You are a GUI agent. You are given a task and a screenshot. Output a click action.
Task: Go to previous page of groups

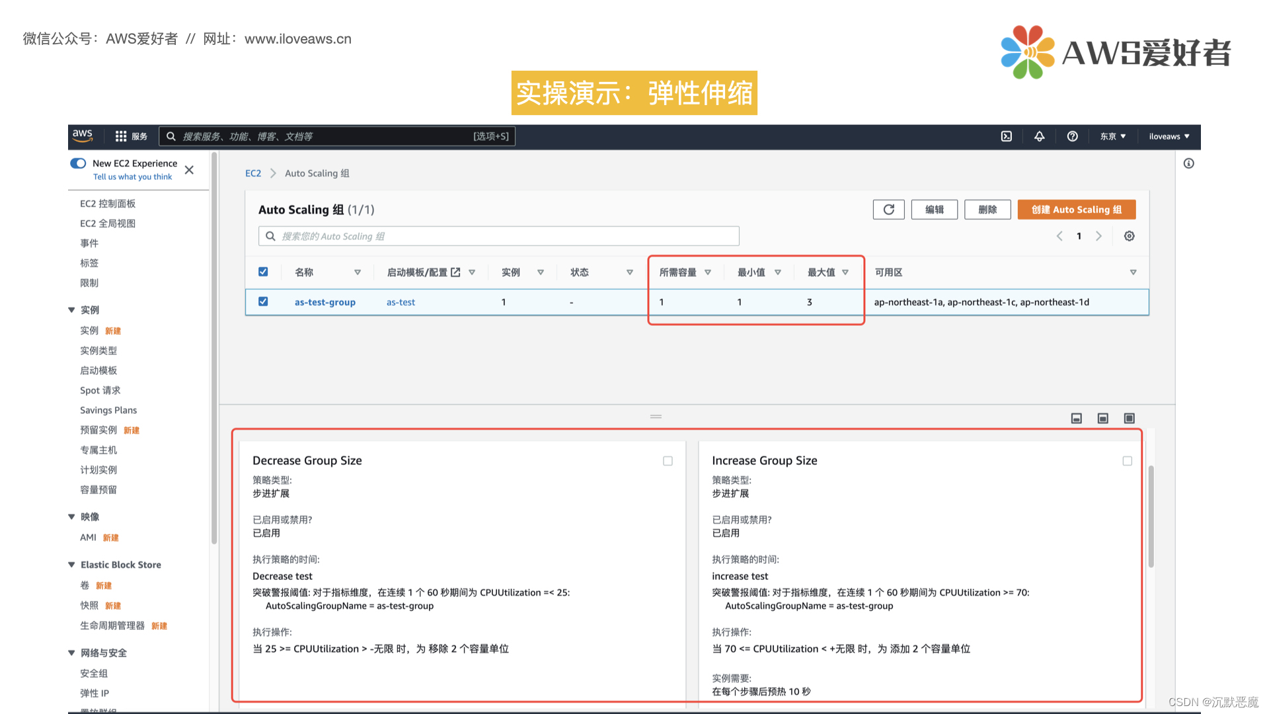tap(1059, 236)
